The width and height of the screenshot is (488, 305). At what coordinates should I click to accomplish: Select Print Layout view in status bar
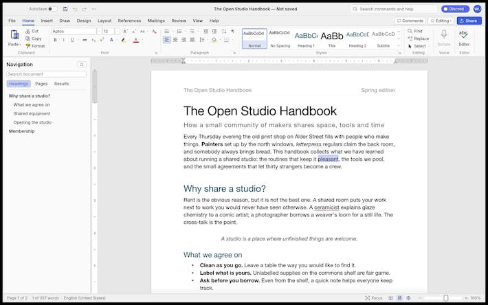tap(399, 298)
